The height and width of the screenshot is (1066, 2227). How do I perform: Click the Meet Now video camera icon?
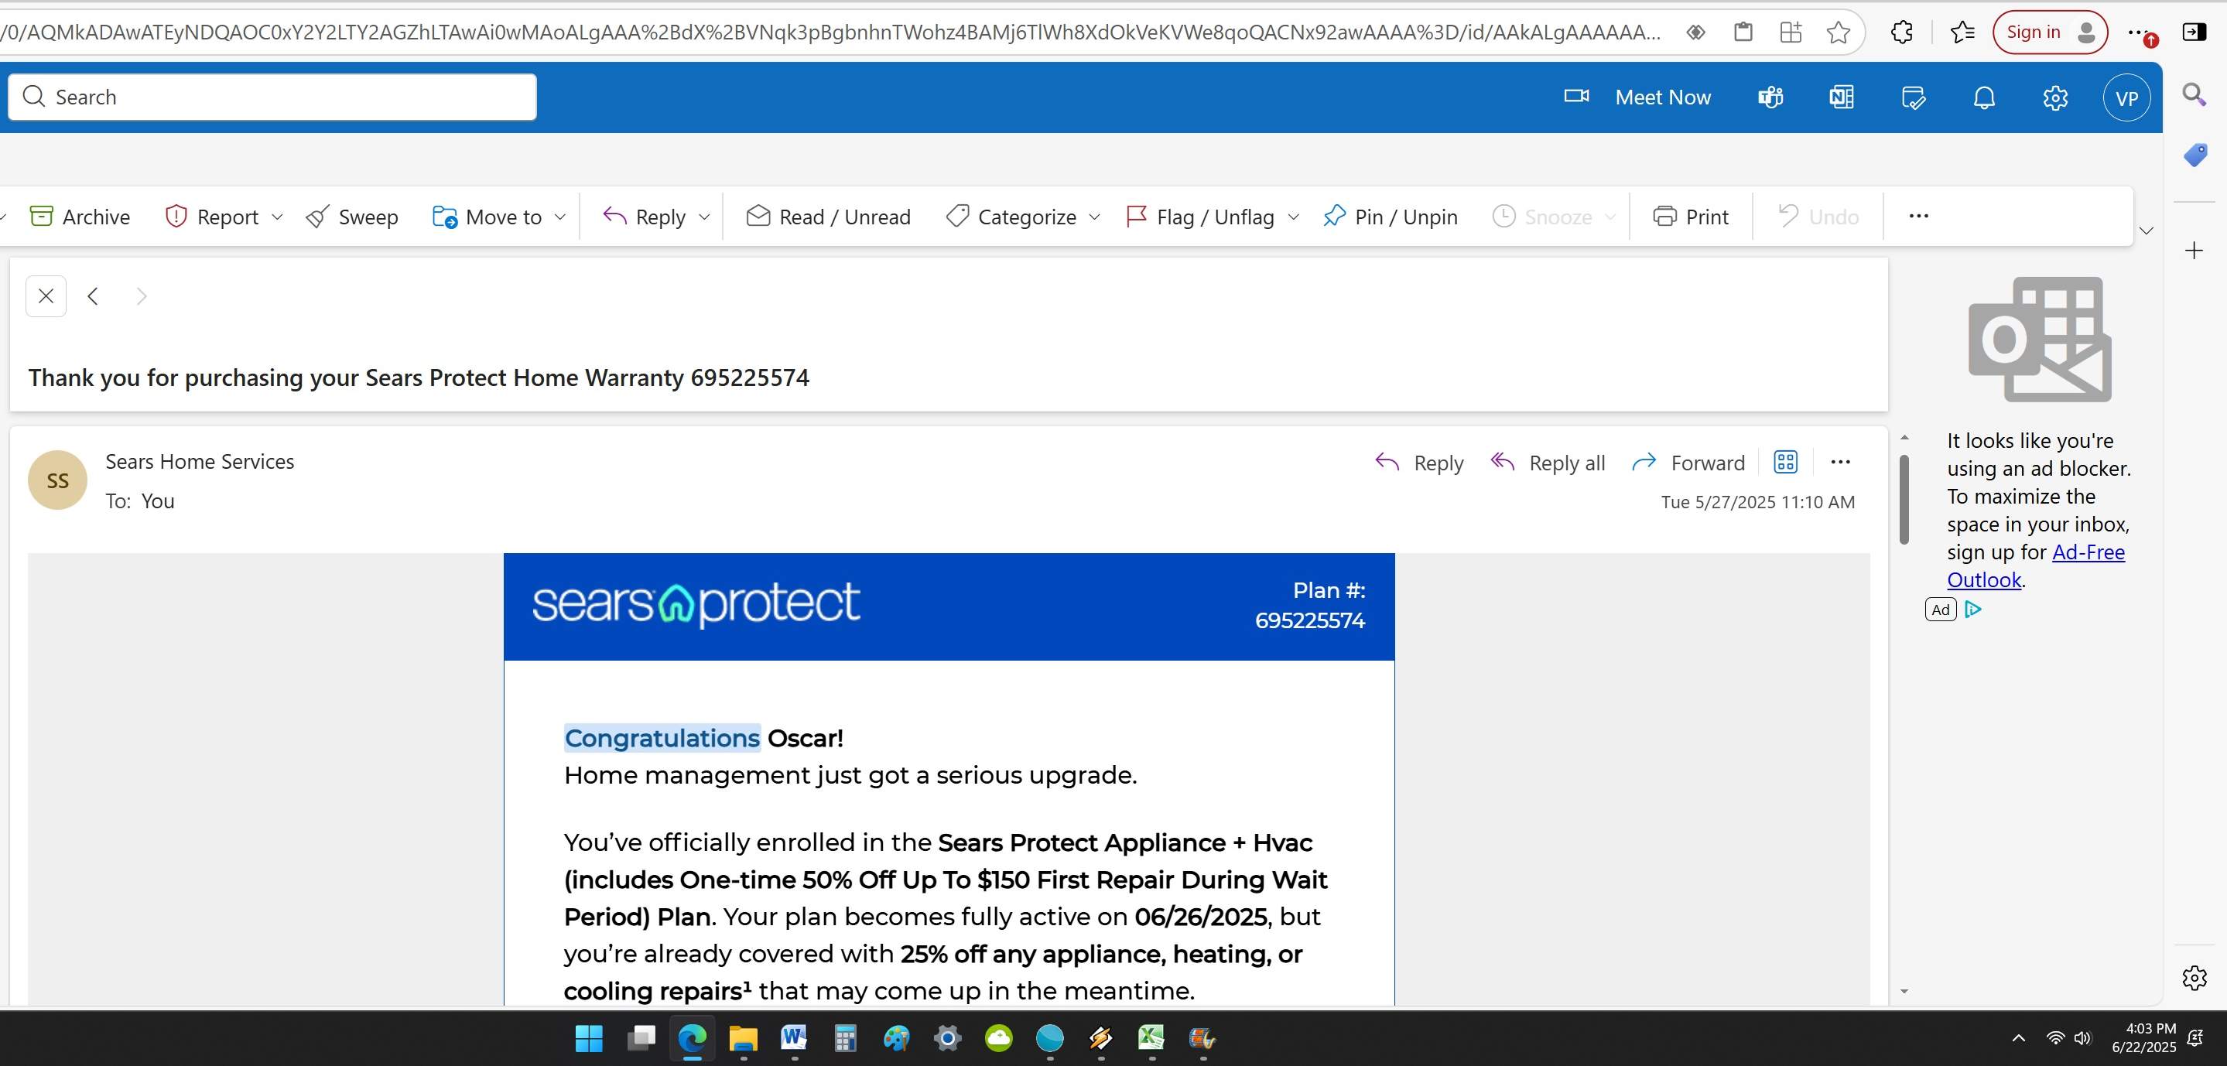point(1576,96)
